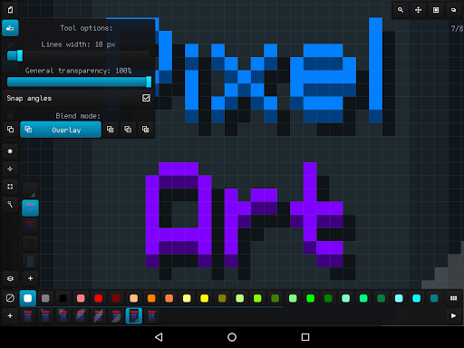
Task: Open the file menu icon
Action: pos(10,10)
